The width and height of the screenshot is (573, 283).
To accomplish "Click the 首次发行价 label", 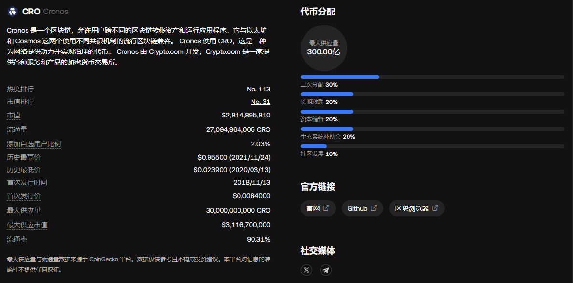I will coord(24,196).
